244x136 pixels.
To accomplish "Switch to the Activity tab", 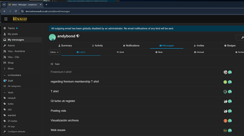I will pyautogui.click(x=97, y=45).
